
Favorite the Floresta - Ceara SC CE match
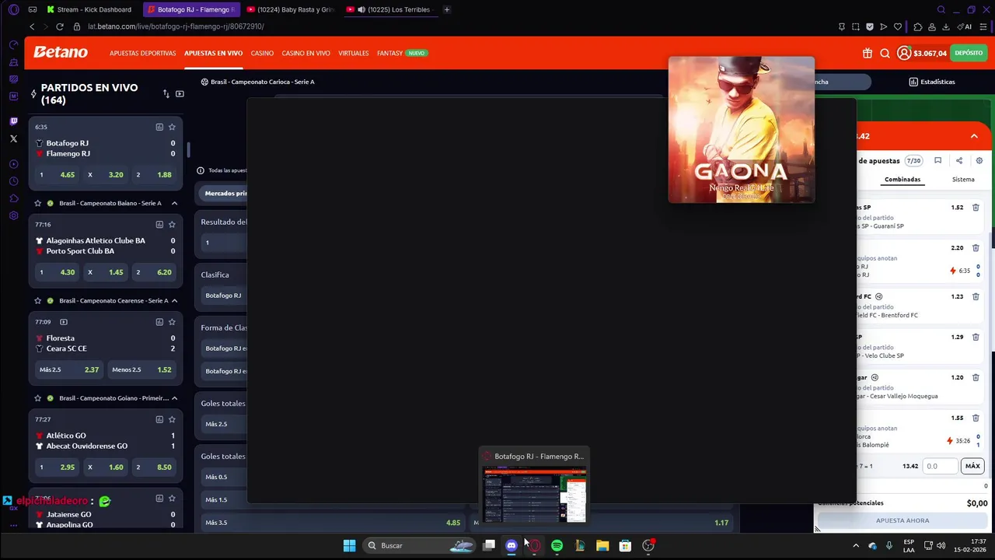[x=172, y=321]
